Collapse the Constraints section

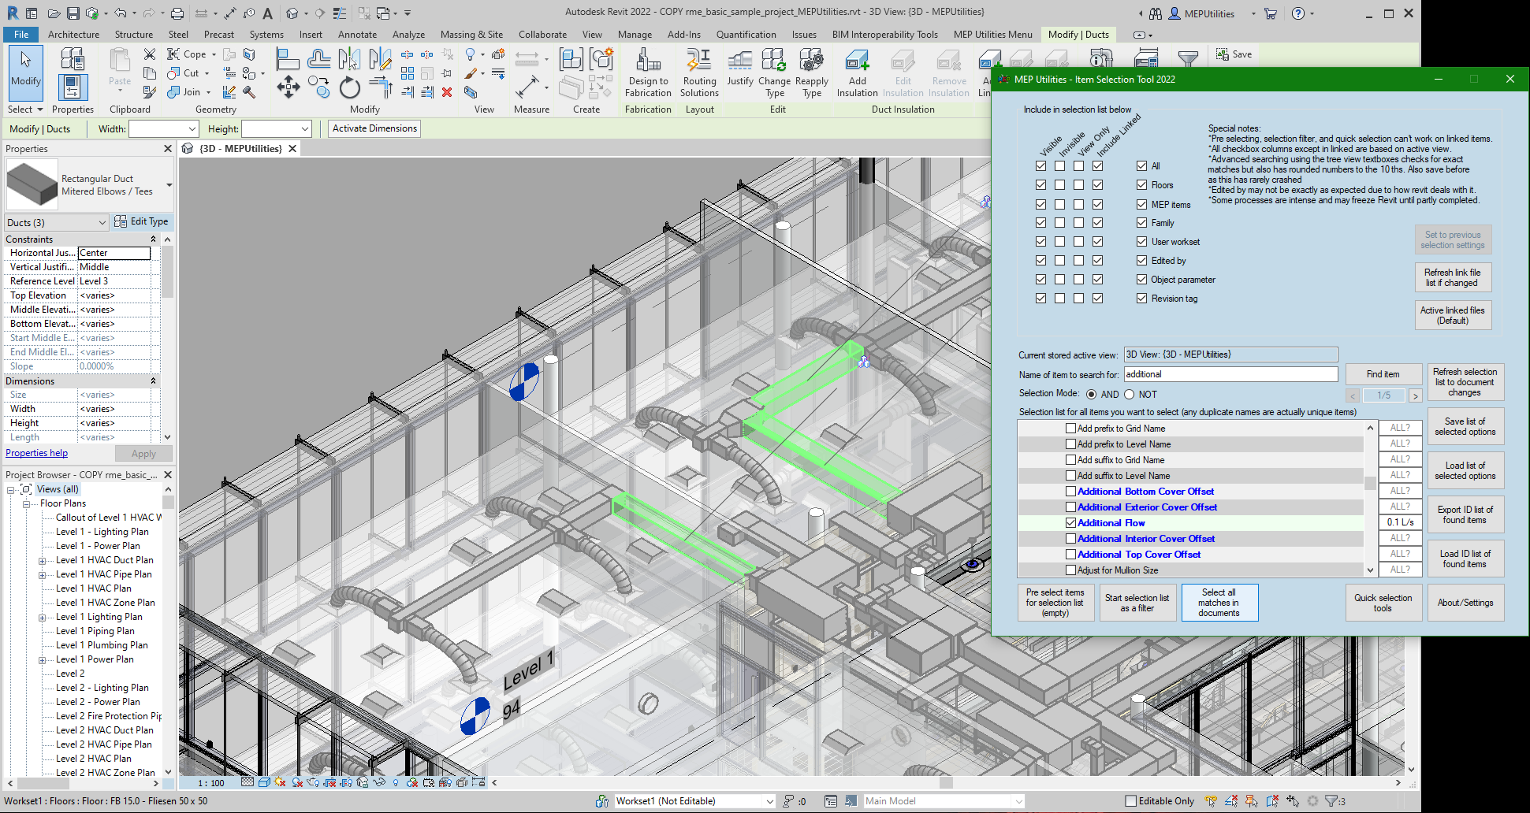pos(153,239)
